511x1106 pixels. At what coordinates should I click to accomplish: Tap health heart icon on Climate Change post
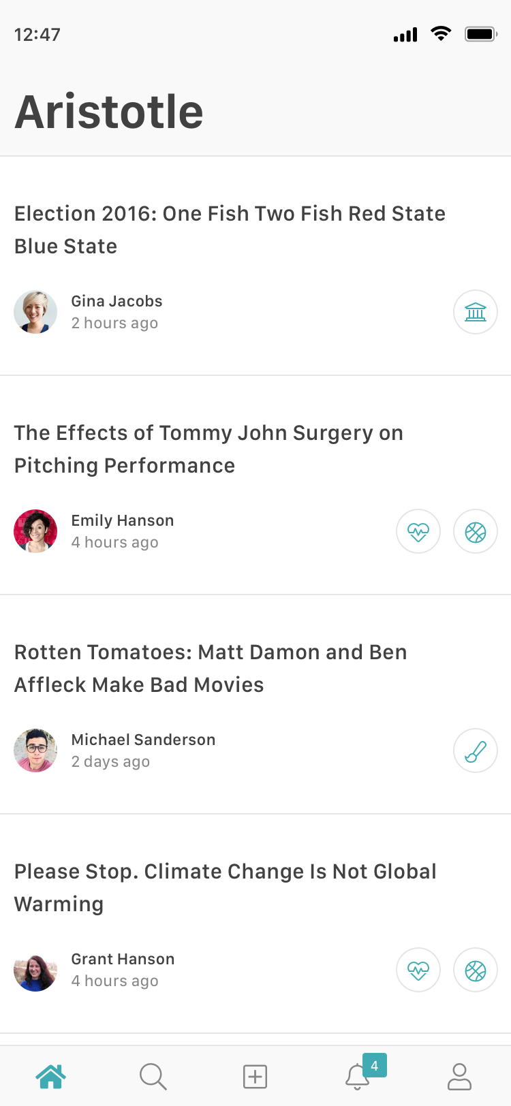pos(418,970)
